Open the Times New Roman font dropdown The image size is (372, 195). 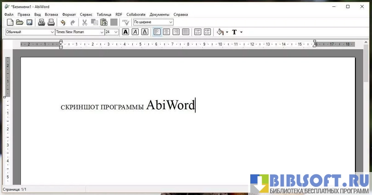(101, 32)
